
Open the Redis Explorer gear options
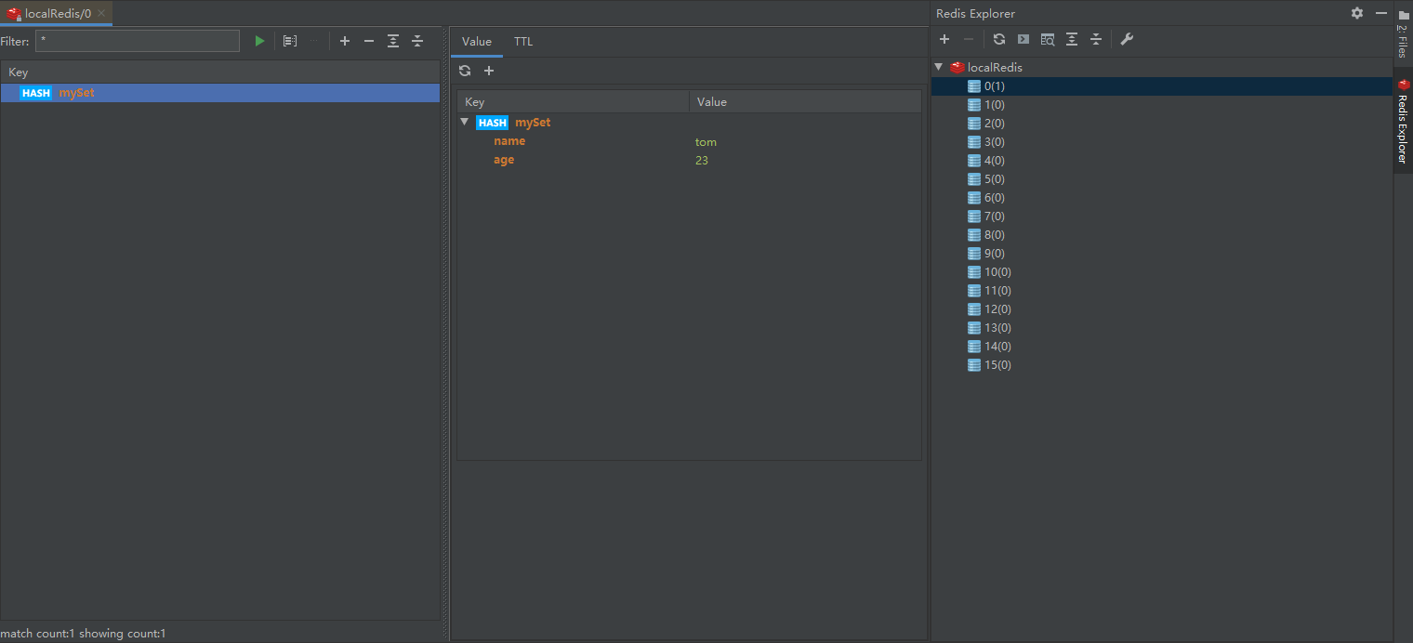point(1357,13)
